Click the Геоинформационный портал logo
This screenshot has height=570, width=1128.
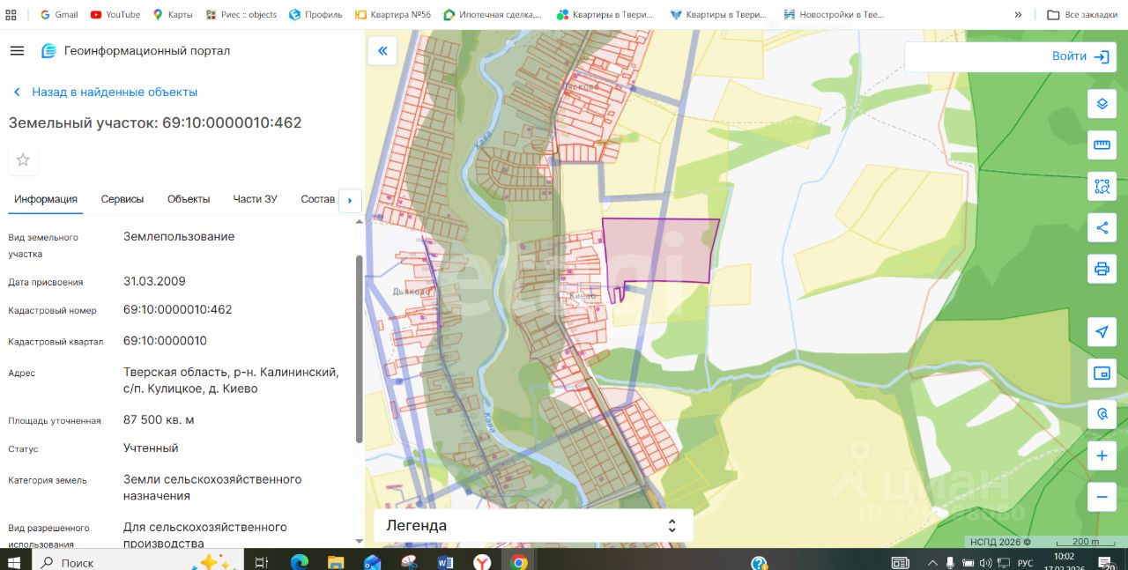click(49, 50)
